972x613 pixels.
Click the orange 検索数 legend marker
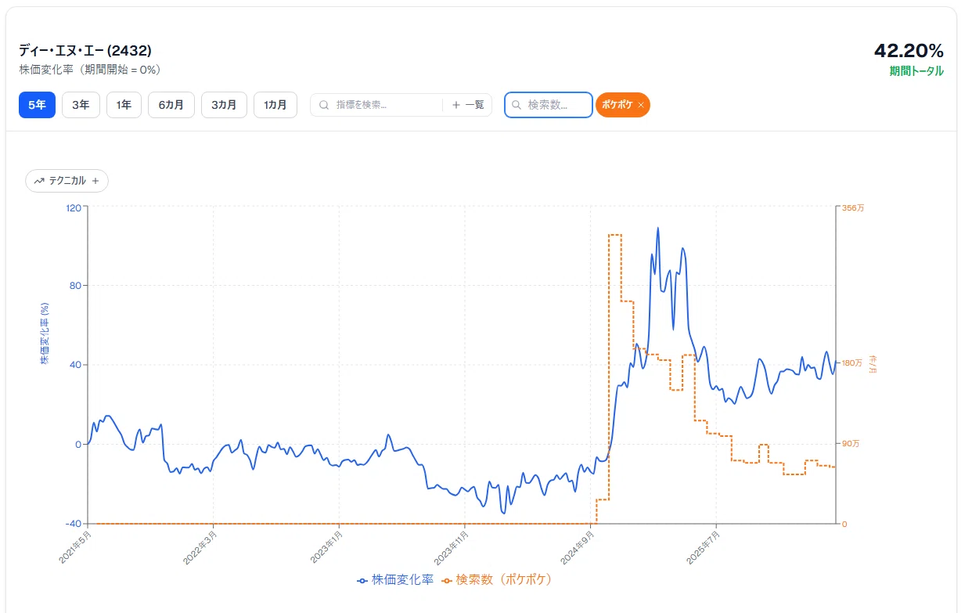click(447, 581)
